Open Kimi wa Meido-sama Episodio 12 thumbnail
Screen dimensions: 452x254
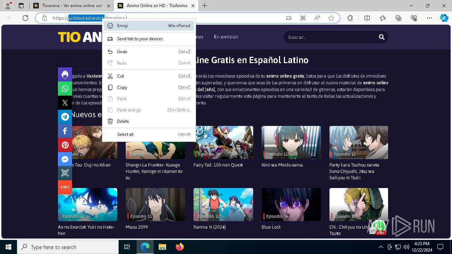click(291, 143)
